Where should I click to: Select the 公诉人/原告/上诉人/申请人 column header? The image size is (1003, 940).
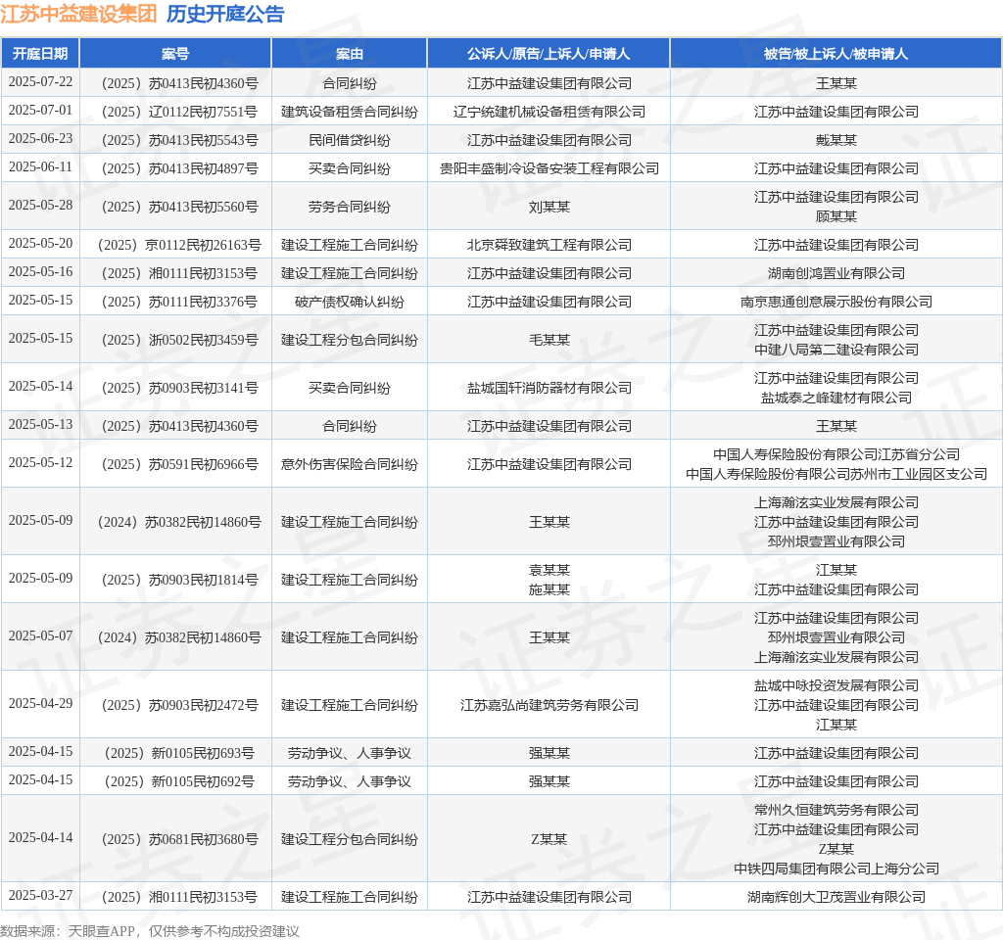click(549, 54)
